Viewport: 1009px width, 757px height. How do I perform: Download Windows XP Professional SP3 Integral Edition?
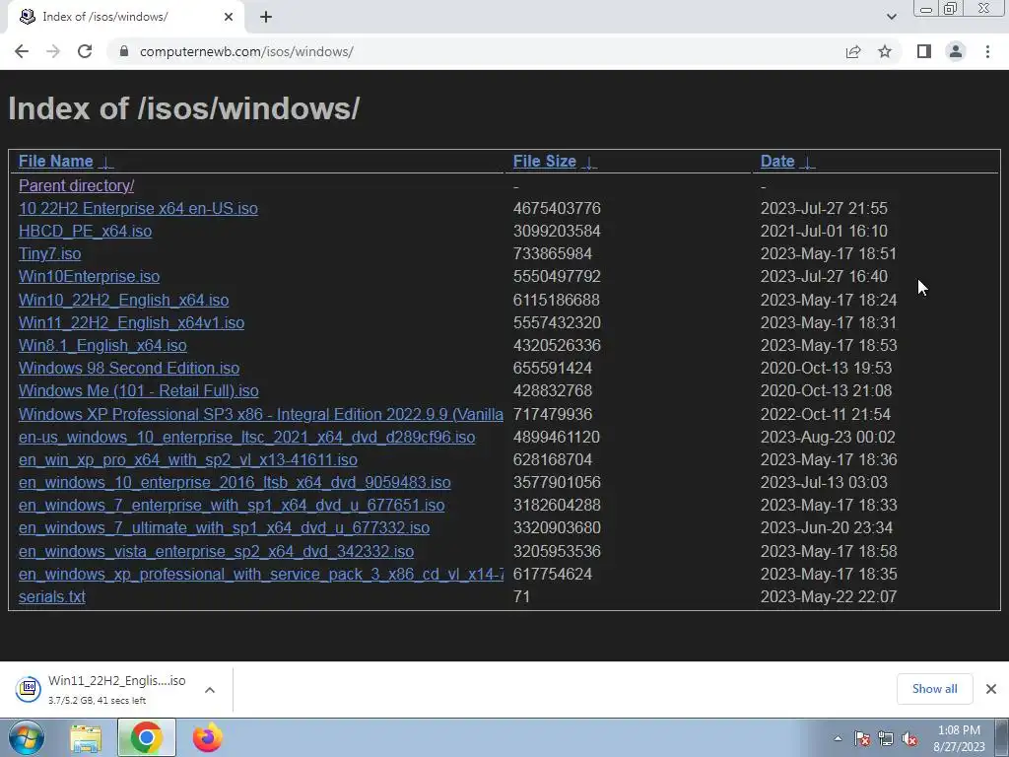tap(260, 414)
